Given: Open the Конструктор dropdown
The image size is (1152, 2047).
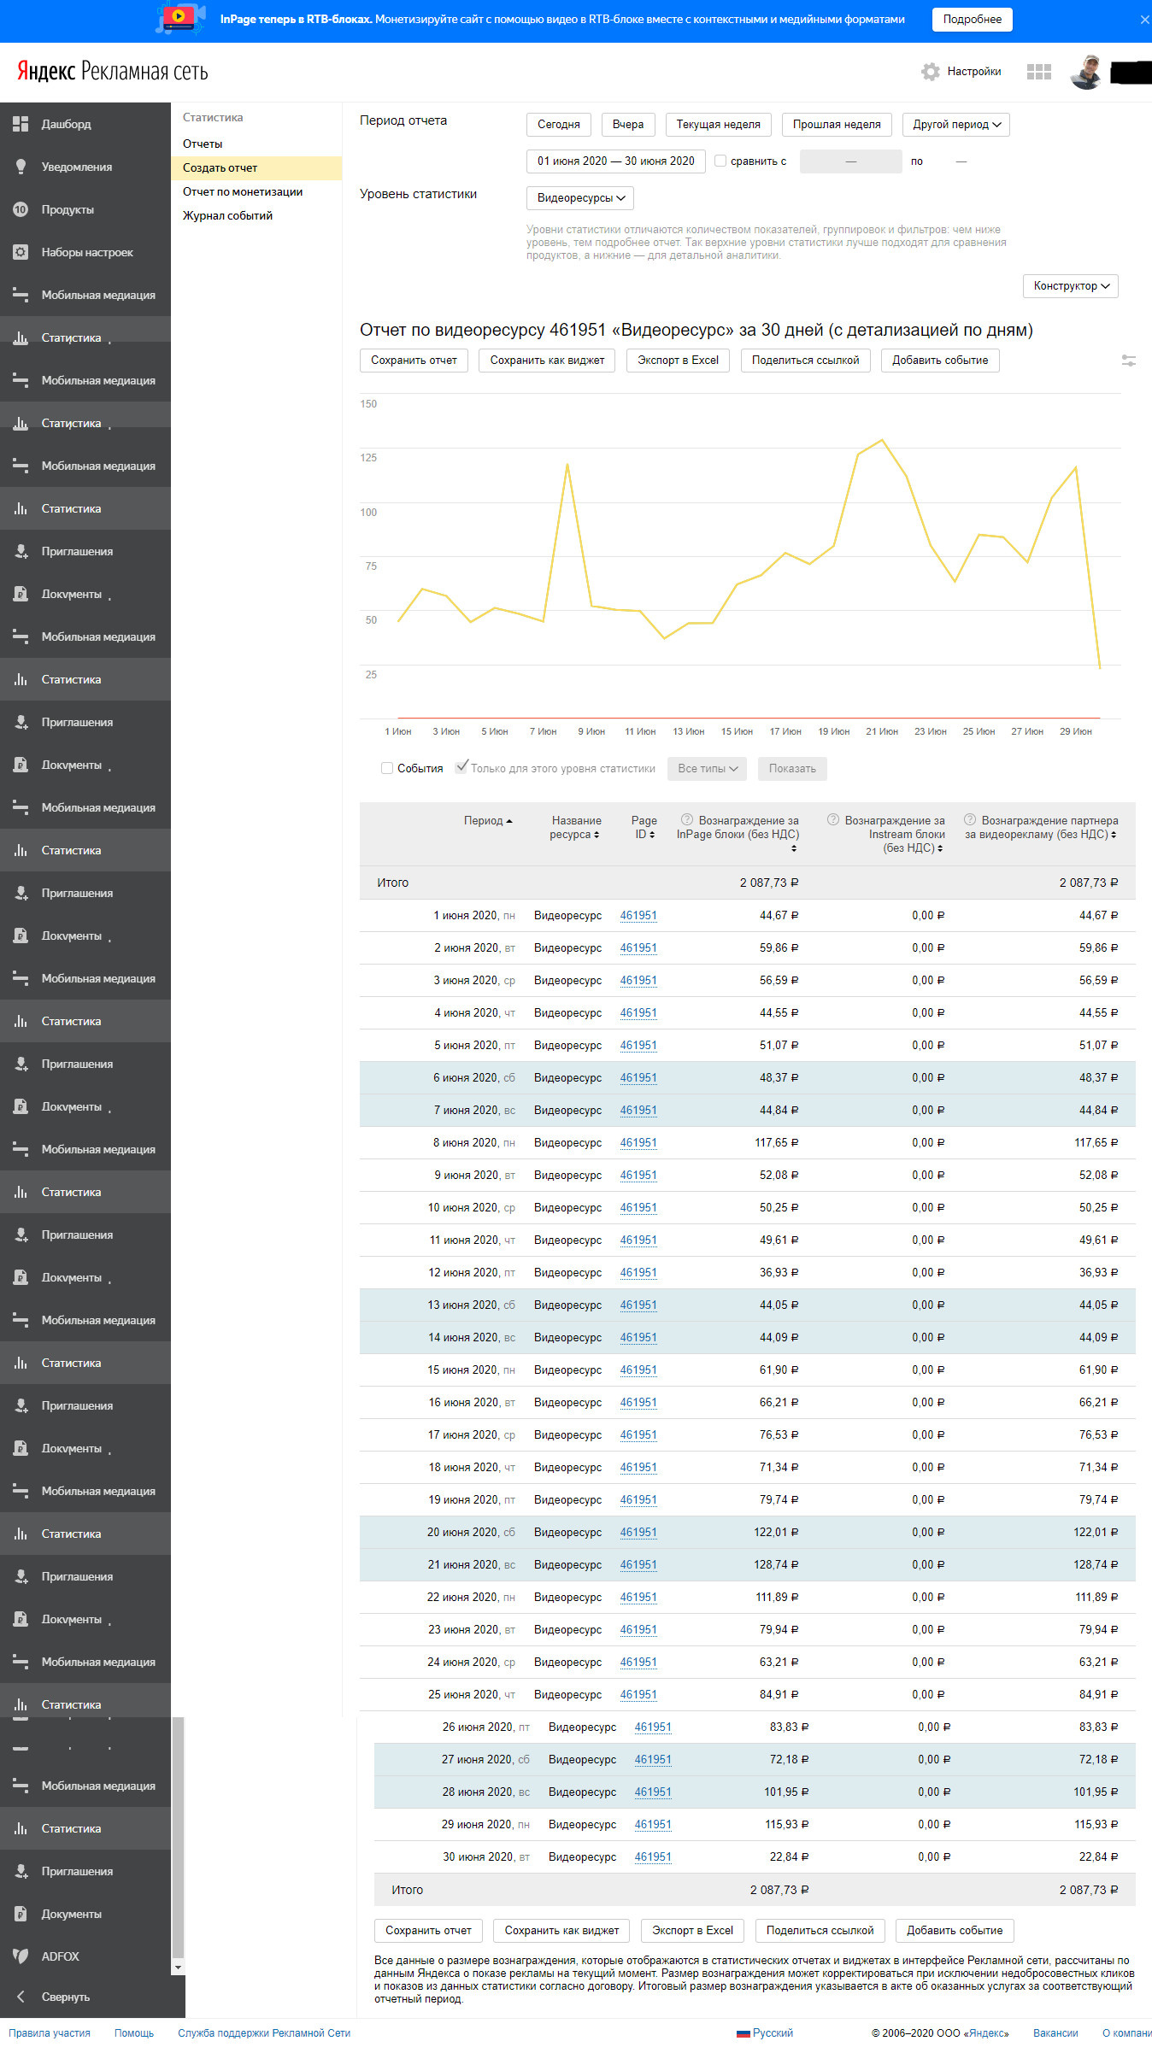Looking at the screenshot, I should [x=1070, y=286].
